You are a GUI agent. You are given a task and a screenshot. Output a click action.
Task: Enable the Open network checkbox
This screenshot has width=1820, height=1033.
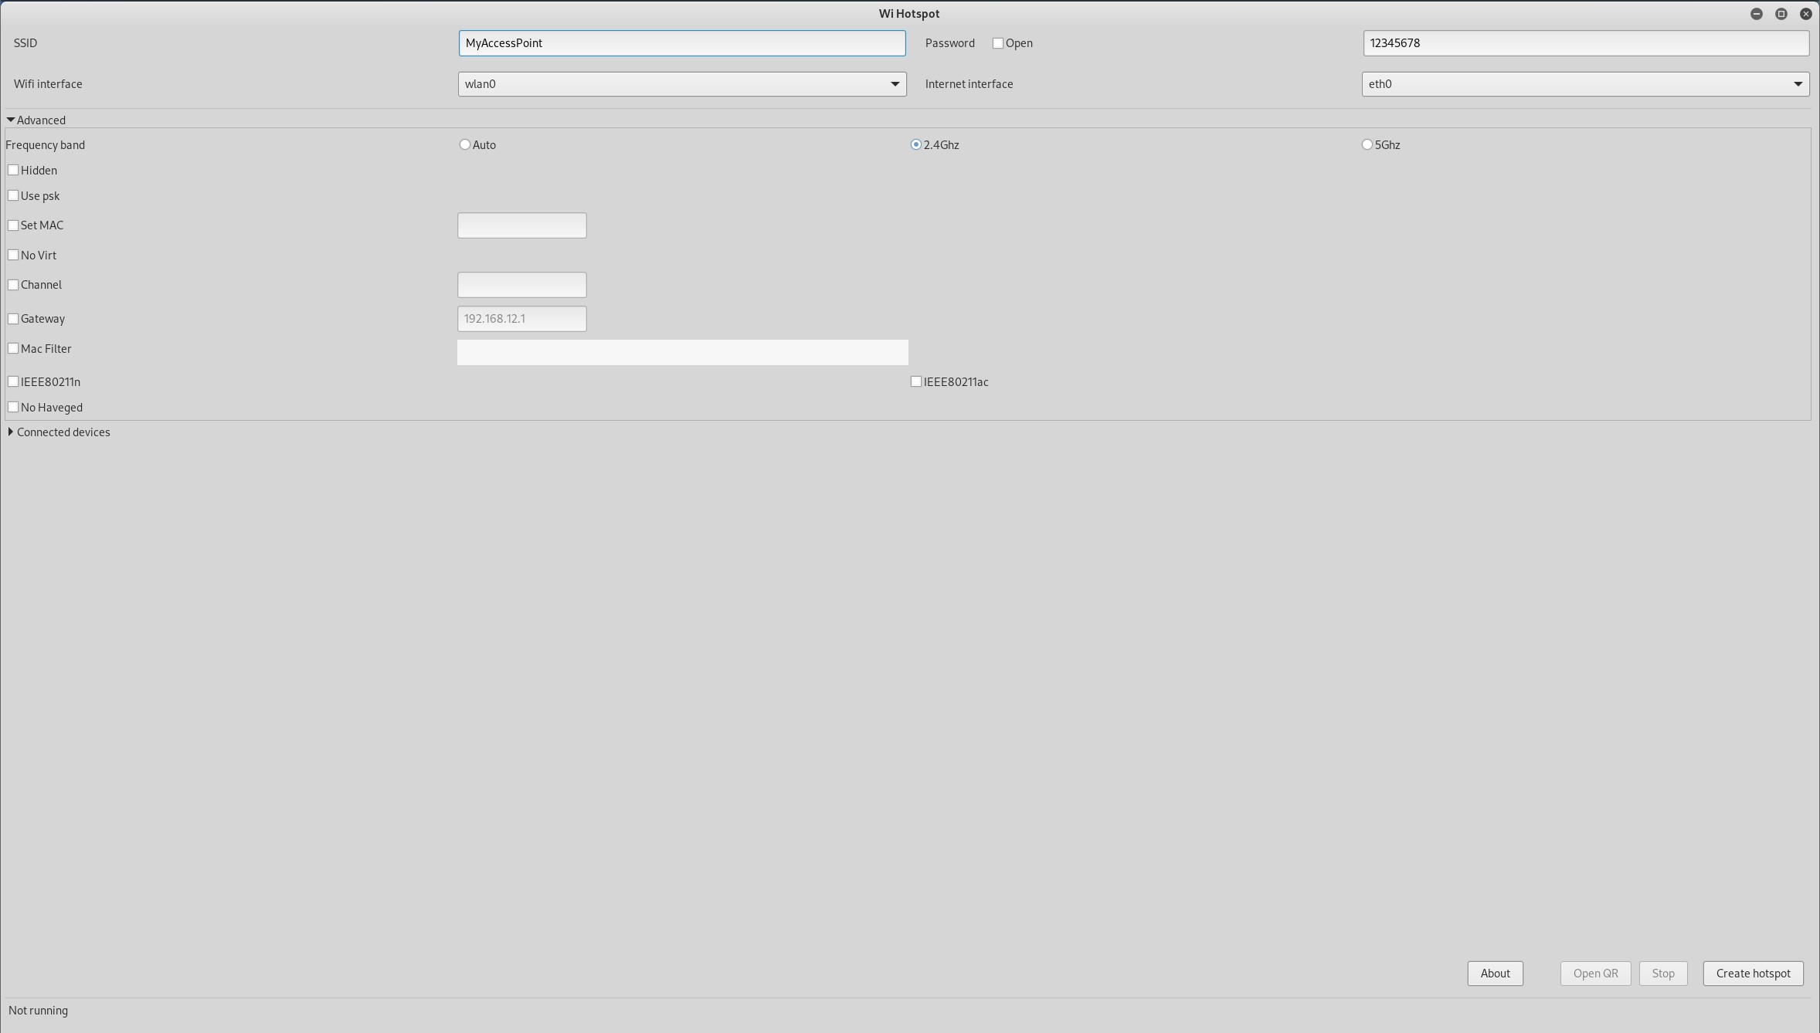pyautogui.click(x=997, y=43)
